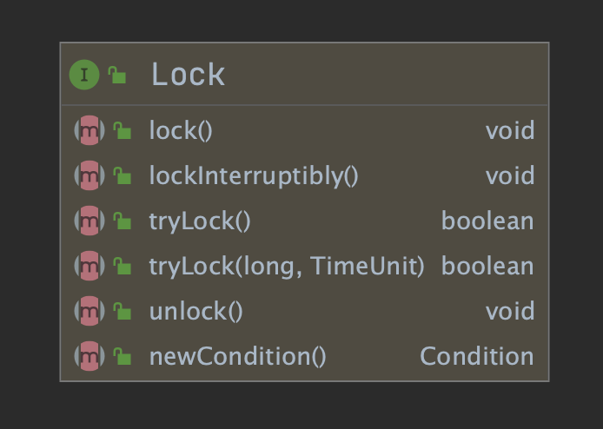
Task: Click the method icon for lockInterruptibly()
Action: [89, 176]
